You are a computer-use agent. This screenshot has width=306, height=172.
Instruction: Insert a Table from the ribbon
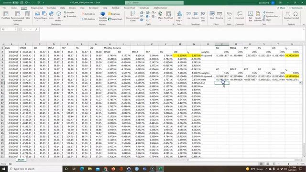coord(28,15)
